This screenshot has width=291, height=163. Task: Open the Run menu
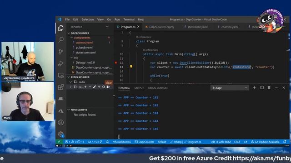point(117,19)
